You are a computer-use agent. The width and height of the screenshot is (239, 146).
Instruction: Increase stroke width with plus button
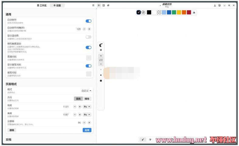coord(101,56)
